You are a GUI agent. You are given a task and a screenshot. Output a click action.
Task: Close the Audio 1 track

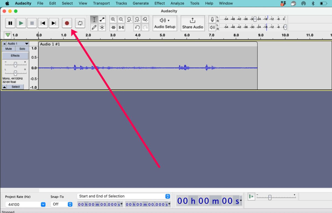click(4, 44)
